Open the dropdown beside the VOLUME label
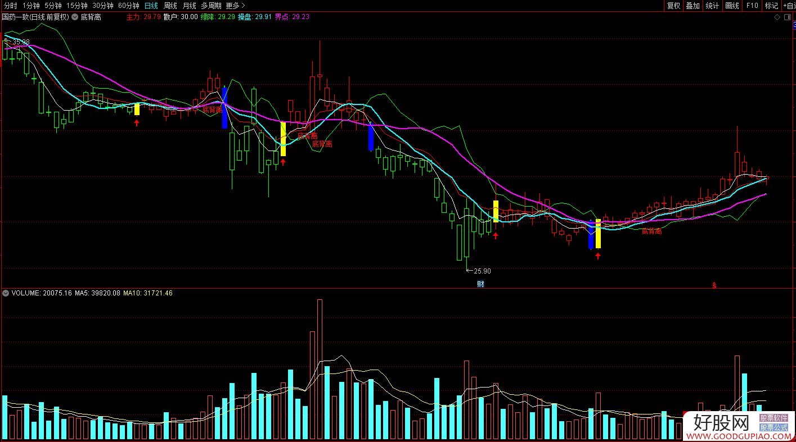The image size is (796, 442). click(x=6, y=293)
